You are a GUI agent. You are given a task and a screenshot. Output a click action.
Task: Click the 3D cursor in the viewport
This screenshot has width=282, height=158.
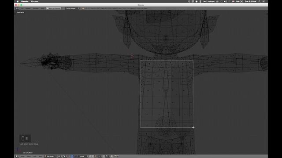tap(132, 57)
